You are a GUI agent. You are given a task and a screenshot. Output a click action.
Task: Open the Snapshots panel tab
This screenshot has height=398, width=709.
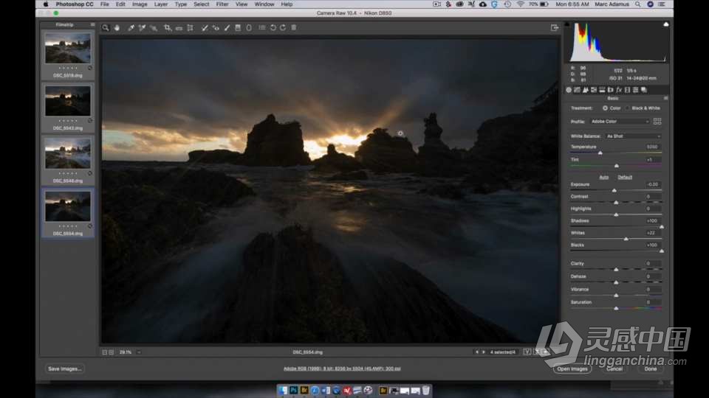click(644, 90)
